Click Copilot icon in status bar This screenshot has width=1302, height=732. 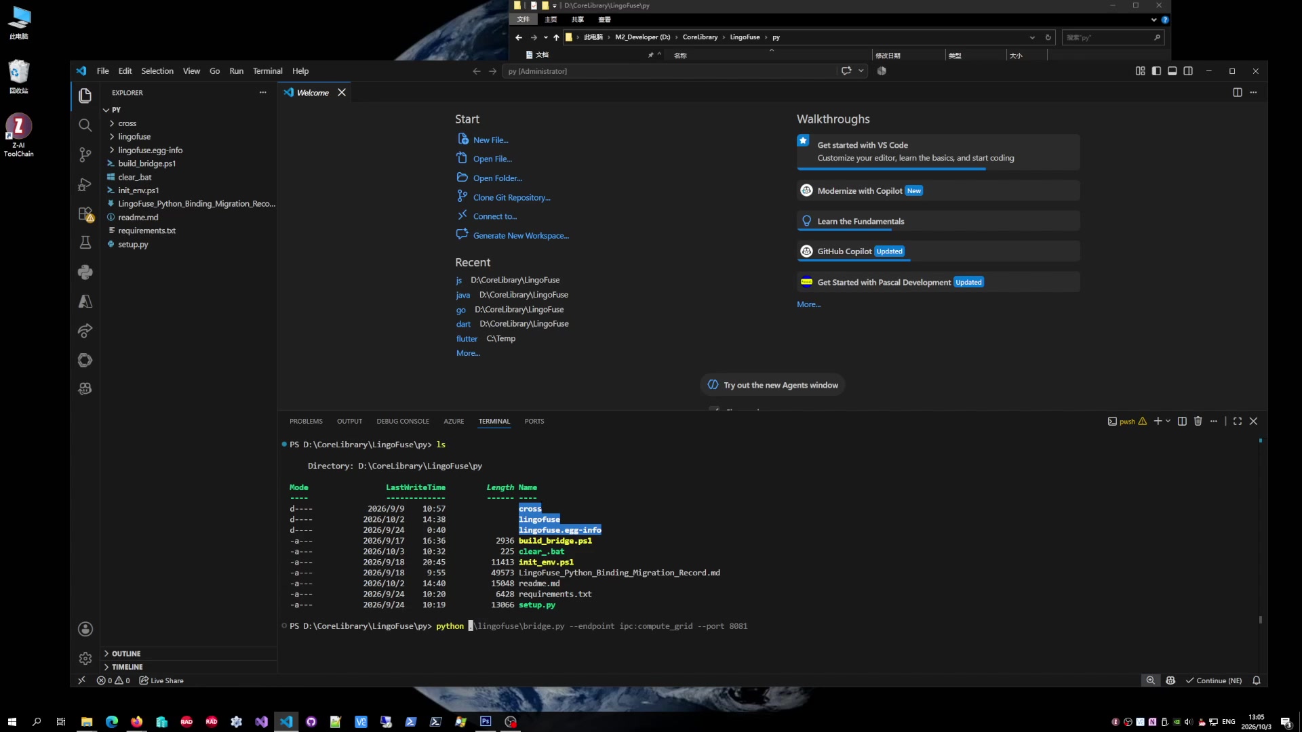coord(1170,680)
